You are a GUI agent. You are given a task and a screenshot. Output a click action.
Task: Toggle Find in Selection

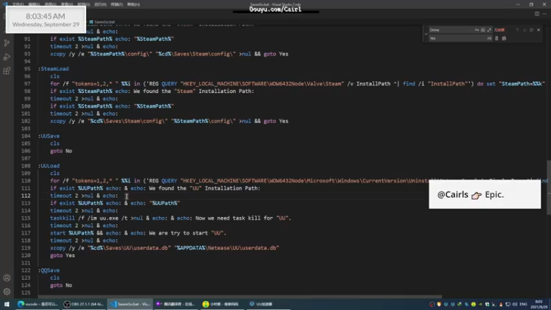531,30
